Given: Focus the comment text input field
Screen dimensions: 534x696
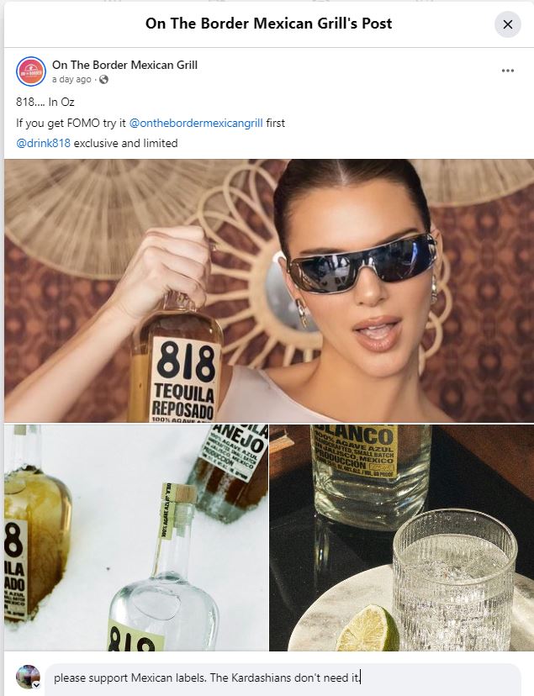Looking at the screenshot, I should pyautogui.click(x=283, y=678).
